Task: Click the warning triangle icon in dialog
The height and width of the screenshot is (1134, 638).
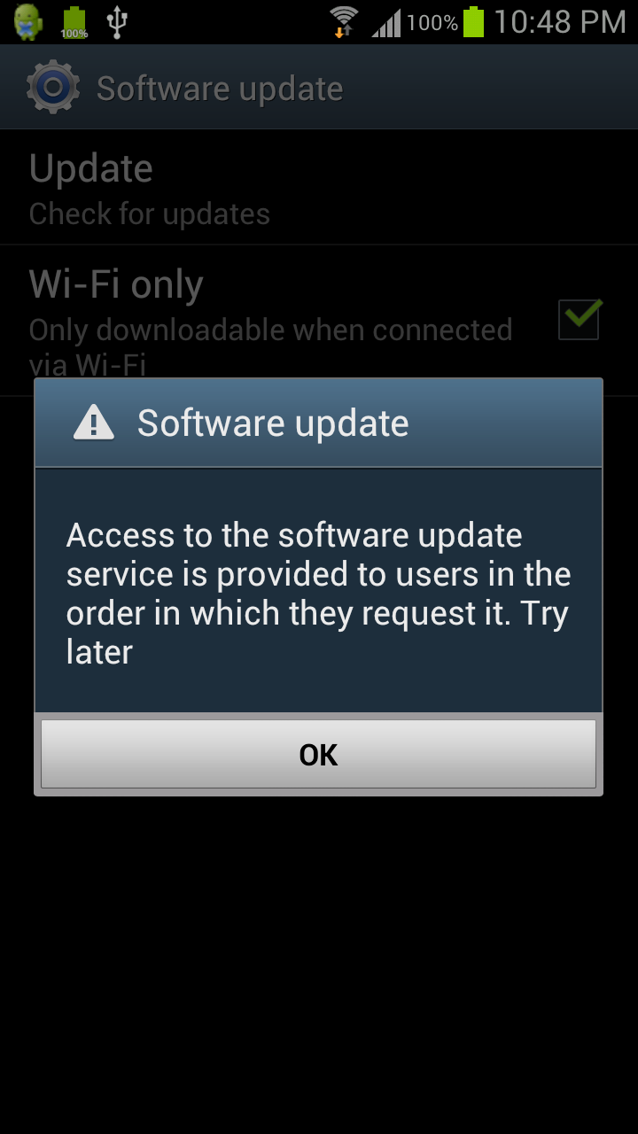Action: pos(94,423)
